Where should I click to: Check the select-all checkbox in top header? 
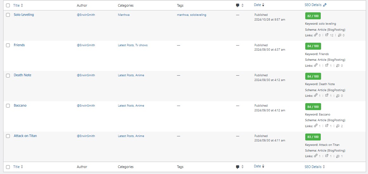pos(8,5)
